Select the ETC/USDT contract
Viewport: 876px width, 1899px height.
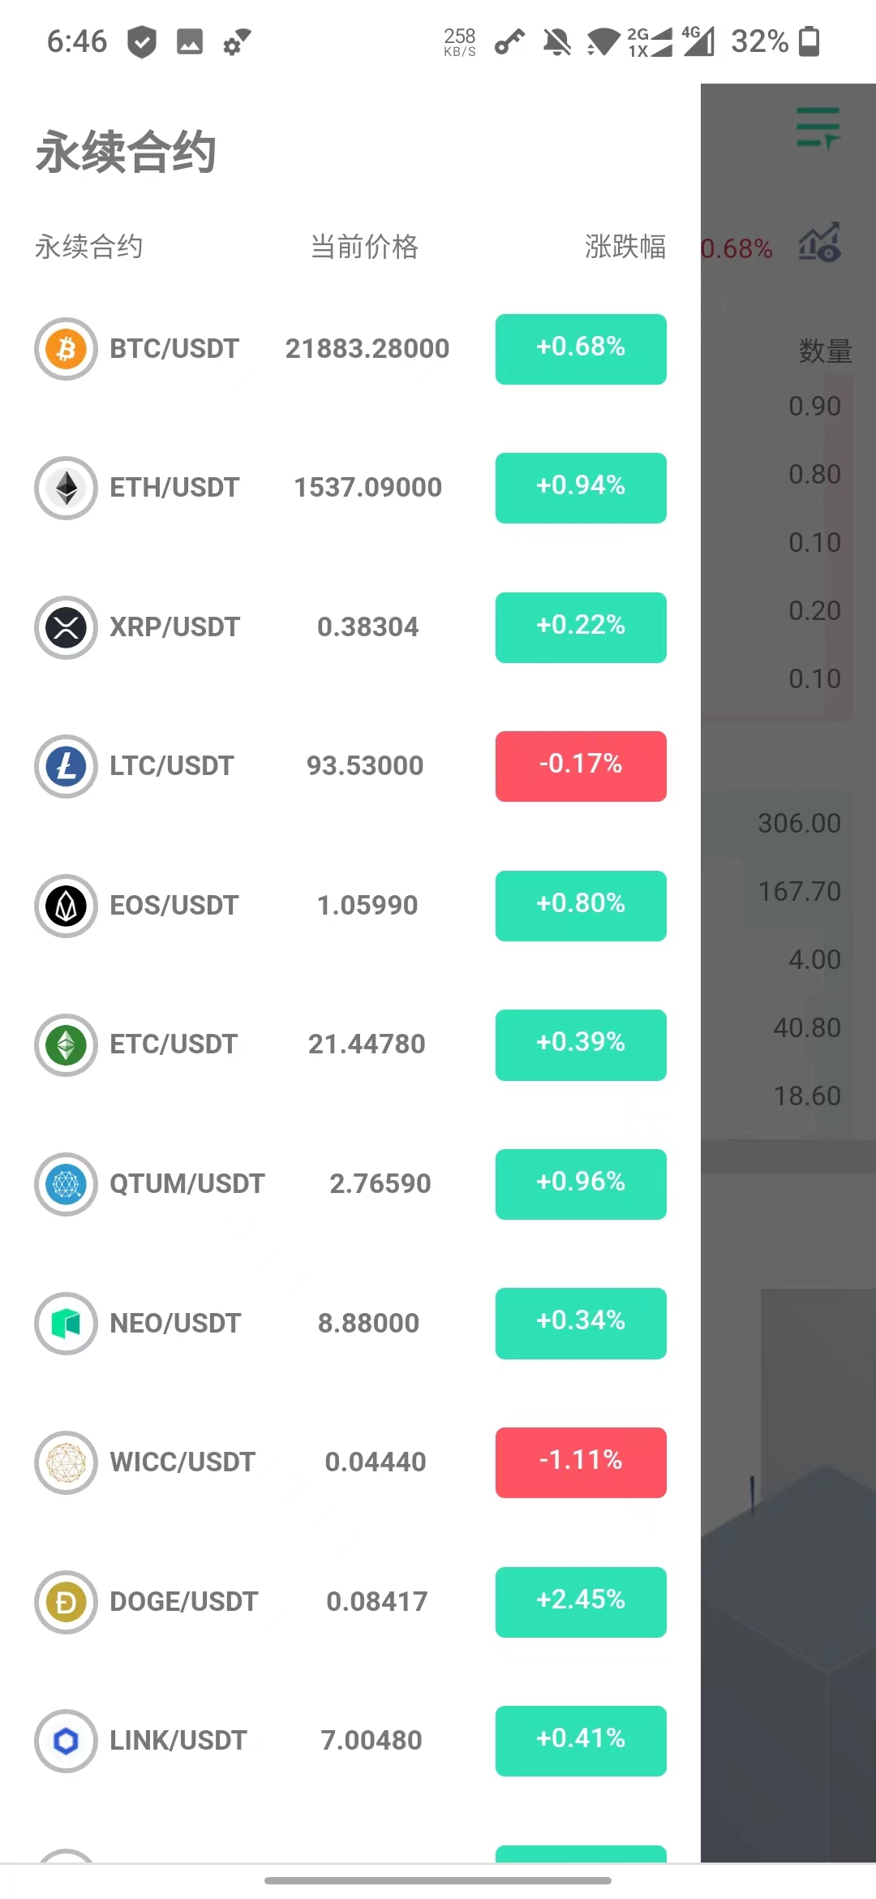coord(174,1044)
